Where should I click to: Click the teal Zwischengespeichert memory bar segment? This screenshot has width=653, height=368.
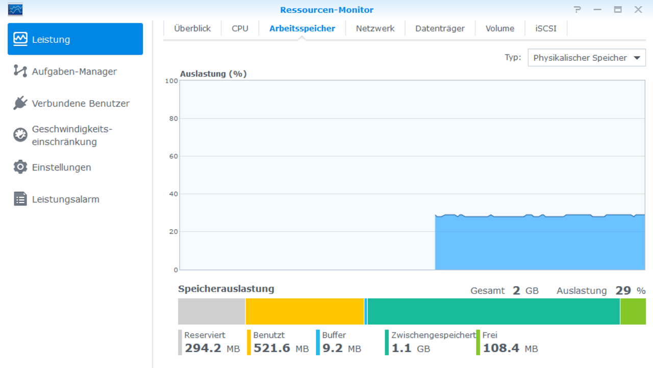[x=493, y=311]
